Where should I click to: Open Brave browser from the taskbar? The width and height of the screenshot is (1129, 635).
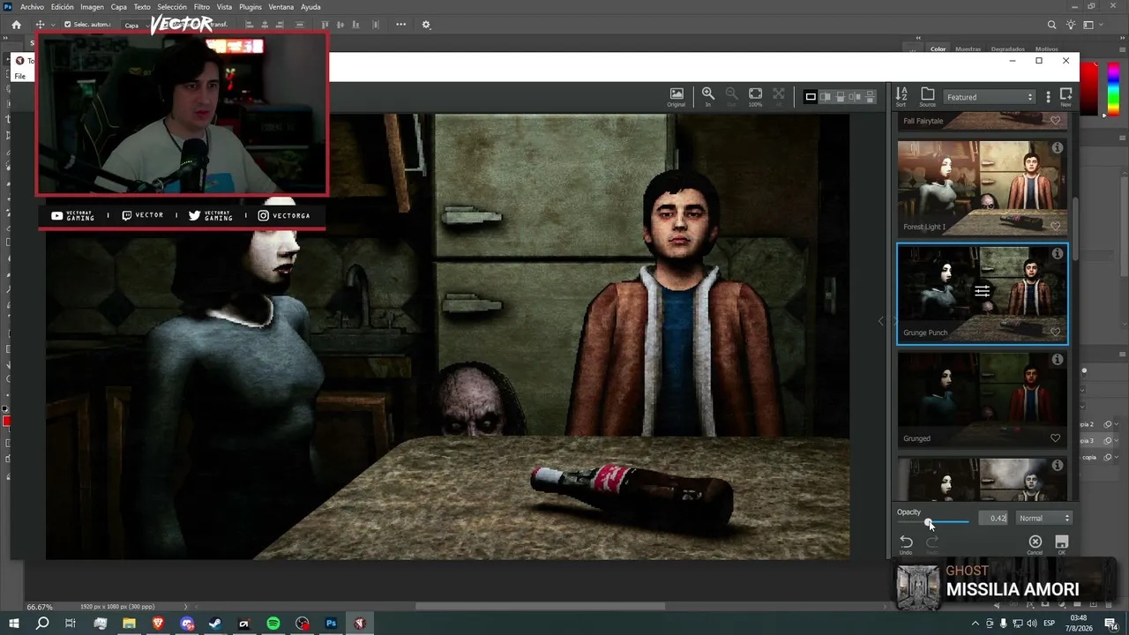[158, 624]
